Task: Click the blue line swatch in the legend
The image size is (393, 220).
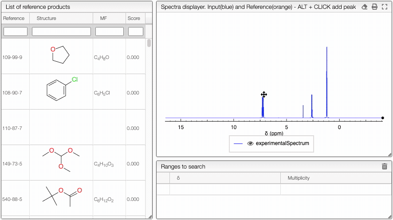Action: pyautogui.click(x=238, y=144)
